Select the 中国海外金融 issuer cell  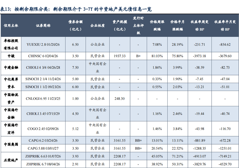11,113
